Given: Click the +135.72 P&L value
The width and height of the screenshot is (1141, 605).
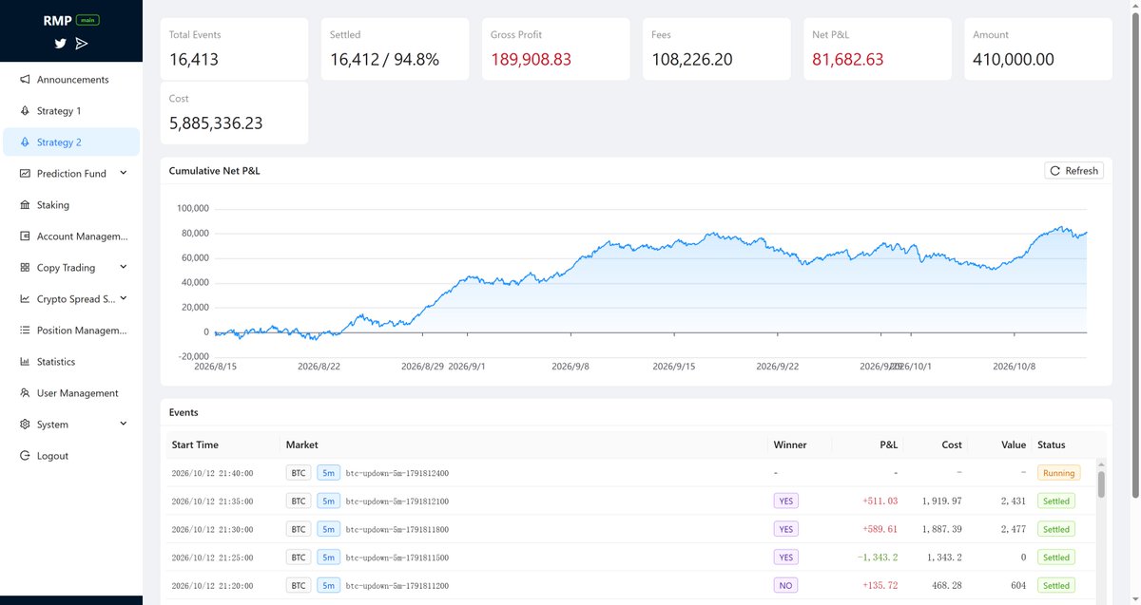Looking at the screenshot, I should click(x=880, y=586).
